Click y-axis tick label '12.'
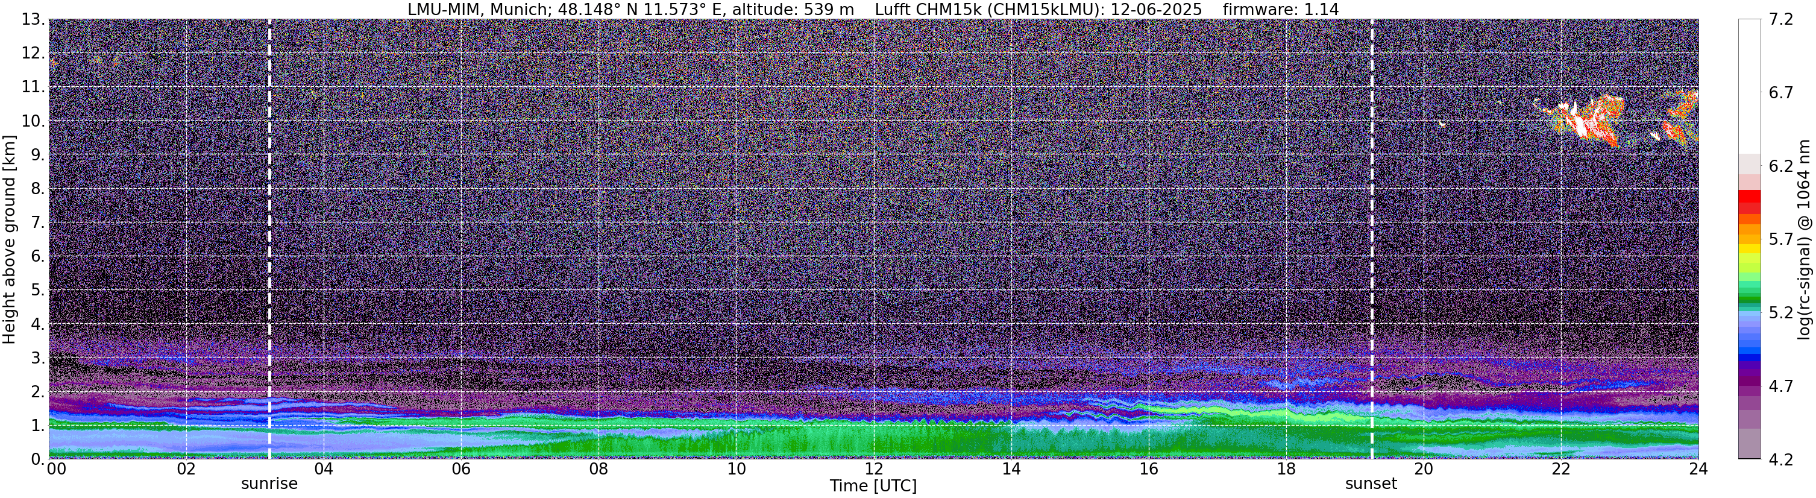Viewport: 1816px width, 498px height. (x=33, y=54)
